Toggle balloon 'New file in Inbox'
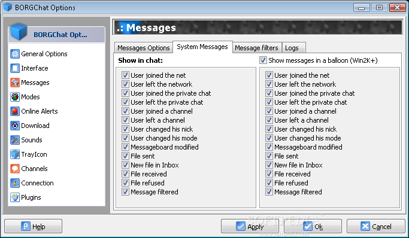Viewport: 409px width, 238px height. coord(269,165)
